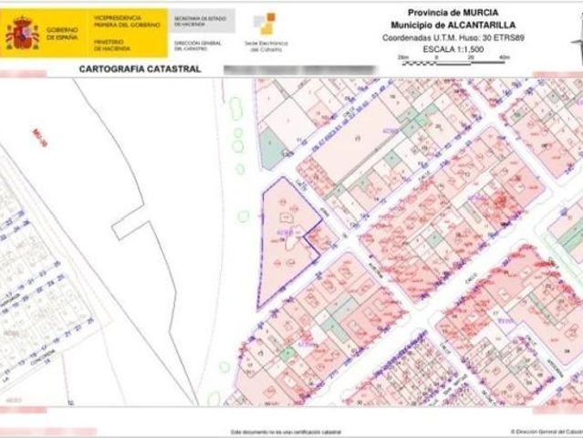Screen dimensions: 583x438
Task: Click 'VICEPRESIDENCIA PRIMERA DEL GOBIERNO' heading
Action: click(127, 21)
